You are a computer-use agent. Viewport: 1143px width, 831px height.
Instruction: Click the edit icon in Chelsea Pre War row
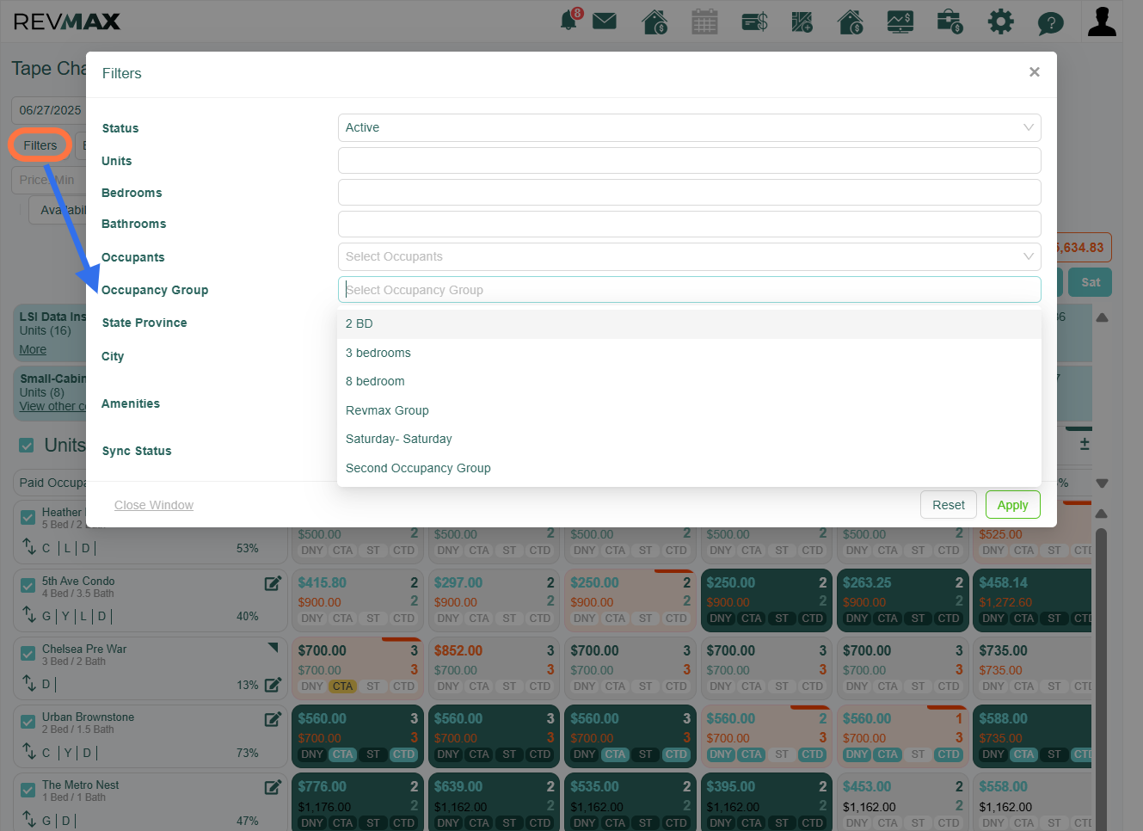[273, 685]
